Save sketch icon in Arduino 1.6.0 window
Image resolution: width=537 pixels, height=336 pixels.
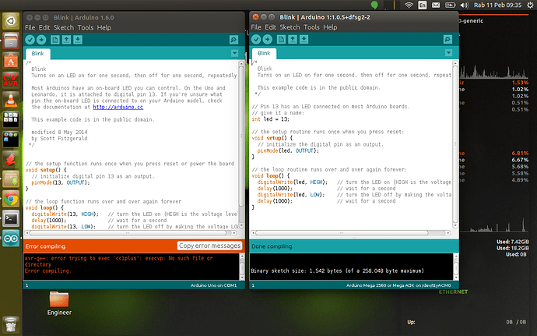78,40
